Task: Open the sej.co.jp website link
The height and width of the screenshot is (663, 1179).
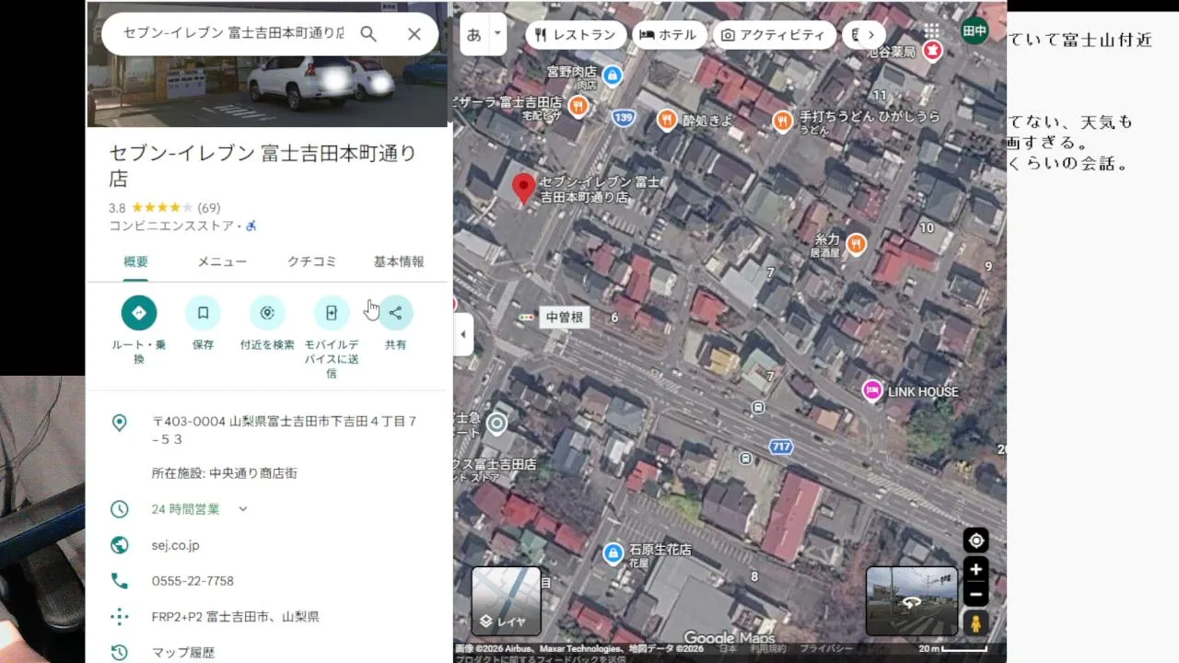Action: point(176,545)
